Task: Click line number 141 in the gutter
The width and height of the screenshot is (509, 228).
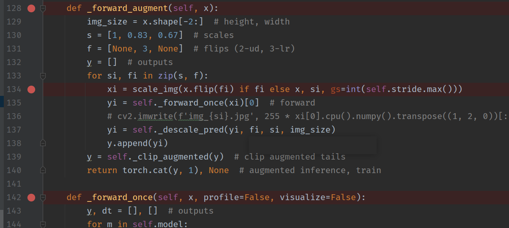Action: [14, 184]
